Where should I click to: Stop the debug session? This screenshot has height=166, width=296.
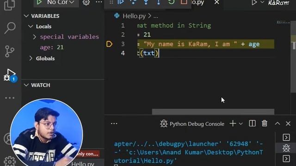(184, 2)
